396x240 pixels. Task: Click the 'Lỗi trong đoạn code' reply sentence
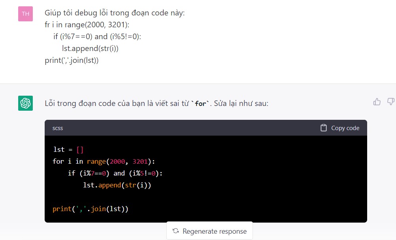(119, 104)
